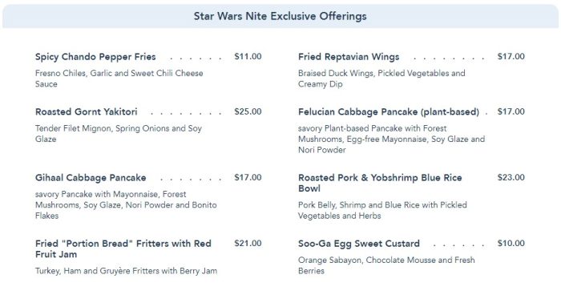Select Roasted Pork & Yobshrimp Blue Rice Bowl
561x303 pixels.
[x=380, y=183]
